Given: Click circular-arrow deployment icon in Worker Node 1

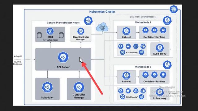Looking at the screenshot, I should coord(121,46).
